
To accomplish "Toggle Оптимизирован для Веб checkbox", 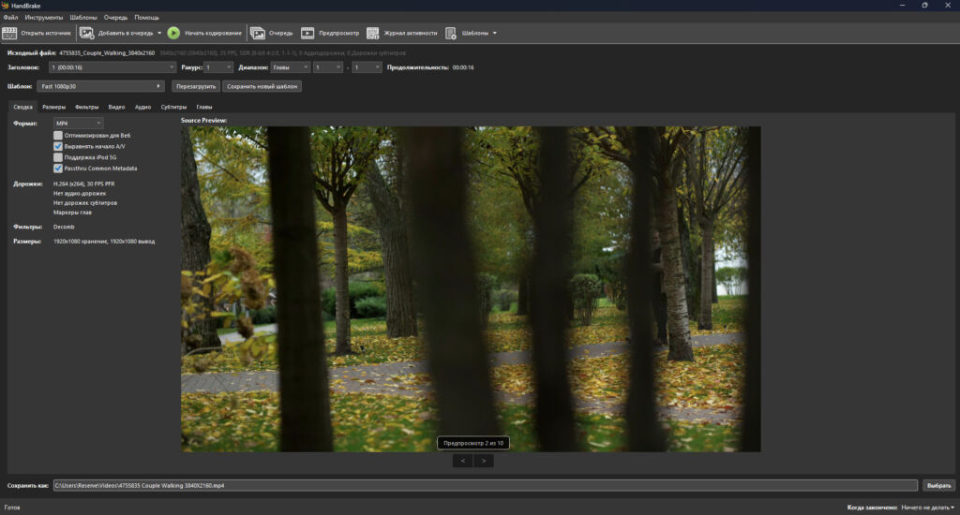I will coord(58,135).
